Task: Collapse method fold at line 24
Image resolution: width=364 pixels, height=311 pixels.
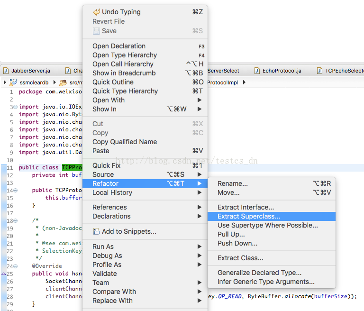Action: click(x=15, y=266)
